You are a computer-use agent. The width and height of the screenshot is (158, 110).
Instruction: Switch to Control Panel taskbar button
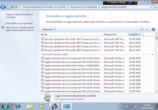66,106
